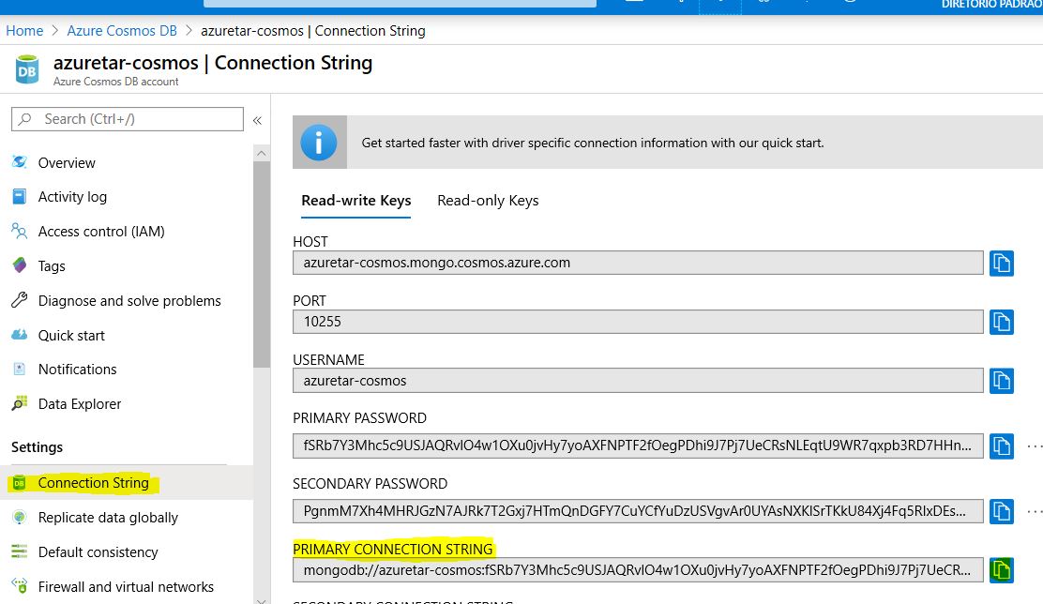Copy the SECONDARY PASSWORD to clipboard

coord(1001,511)
